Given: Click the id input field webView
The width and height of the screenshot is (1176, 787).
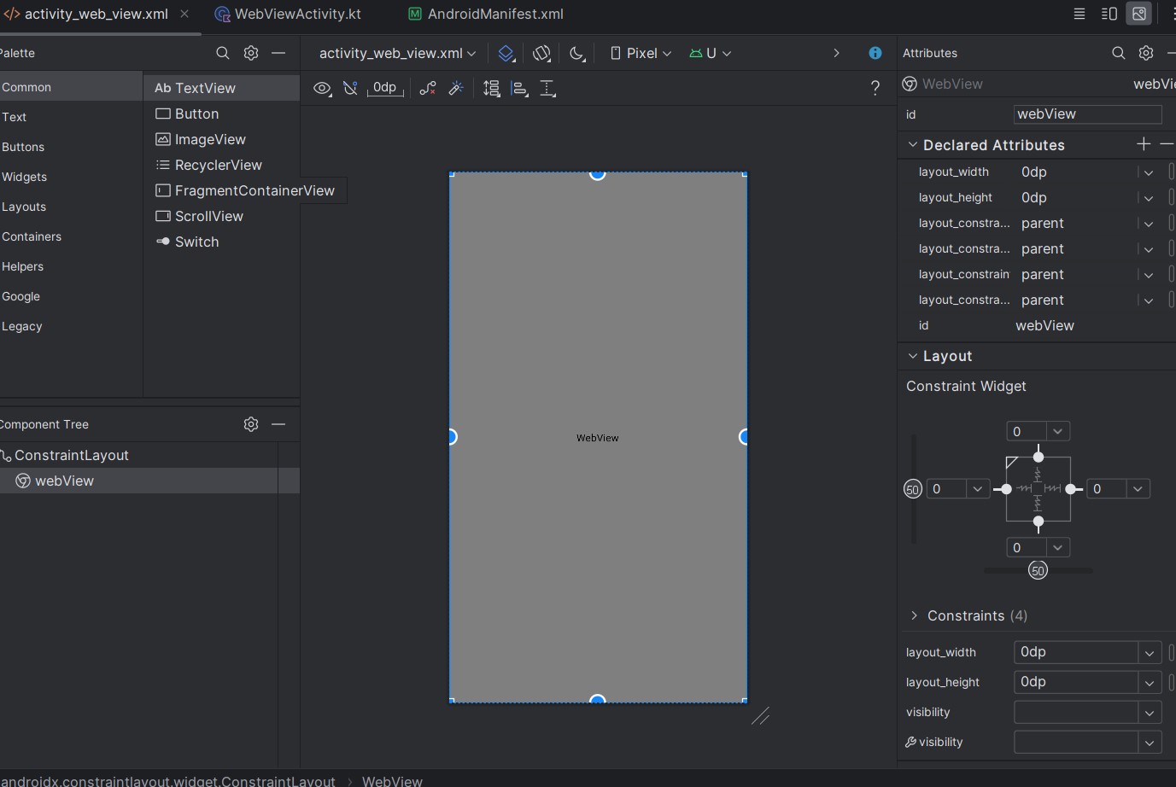Looking at the screenshot, I should (x=1088, y=114).
